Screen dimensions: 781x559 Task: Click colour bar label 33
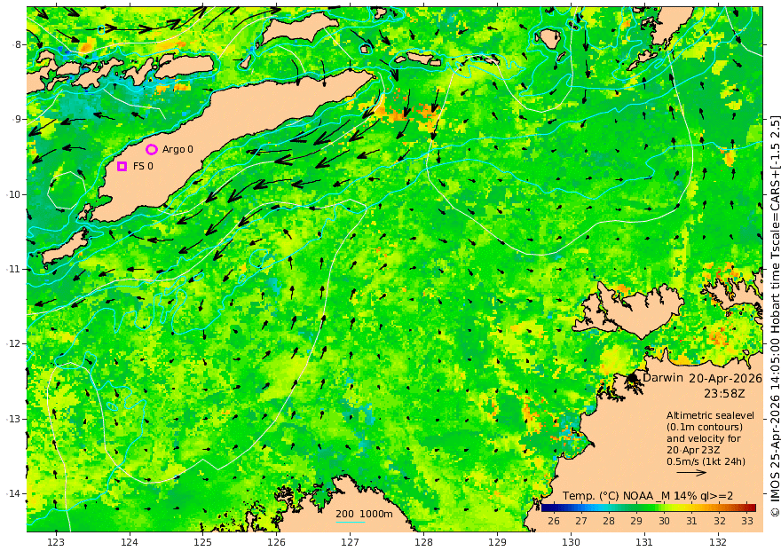746,521
